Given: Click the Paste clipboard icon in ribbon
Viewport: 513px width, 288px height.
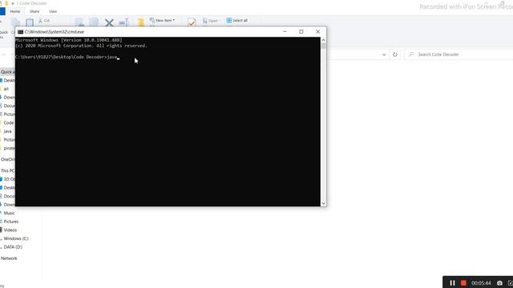Looking at the screenshot, I should pyautogui.click(x=30, y=22).
